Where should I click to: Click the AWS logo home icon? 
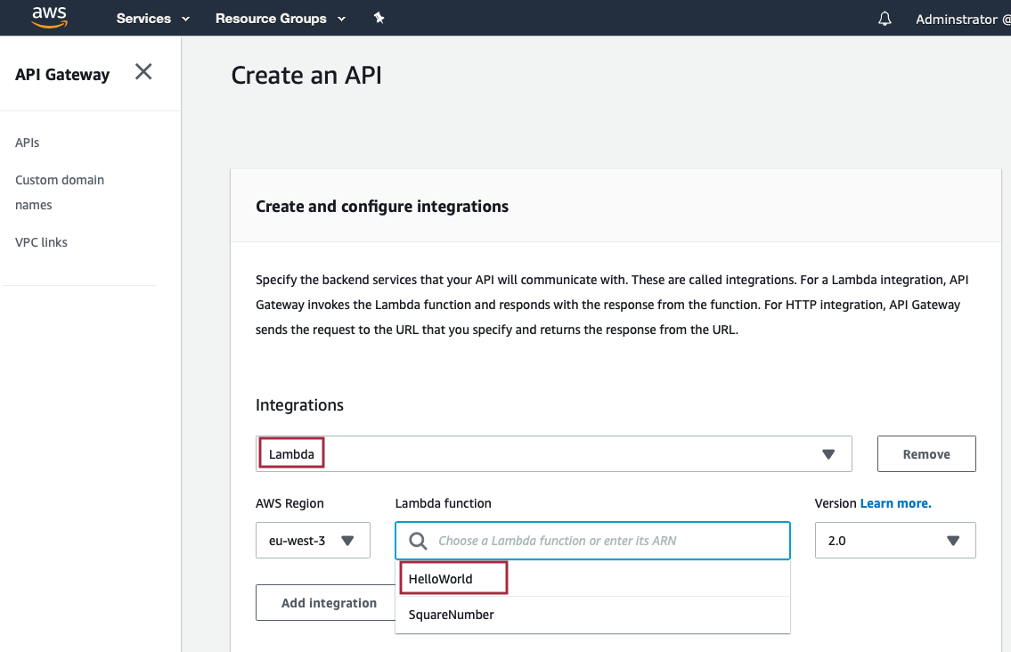tap(50, 18)
